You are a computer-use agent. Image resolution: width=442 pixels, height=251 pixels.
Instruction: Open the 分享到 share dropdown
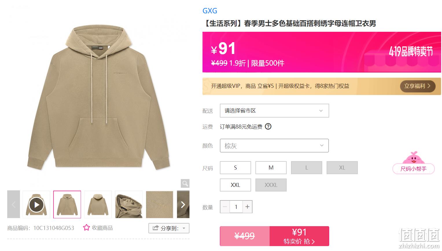(x=169, y=228)
